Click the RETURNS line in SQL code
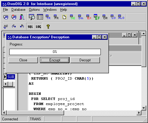 pyautogui.click(x=62, y=78)
